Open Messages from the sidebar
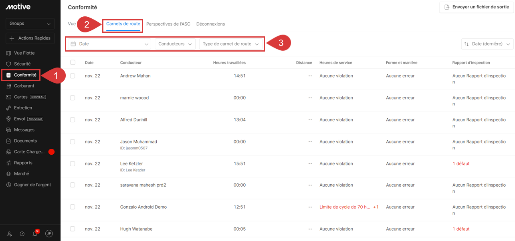Viewport: 515px width, 241px height. 24,130
